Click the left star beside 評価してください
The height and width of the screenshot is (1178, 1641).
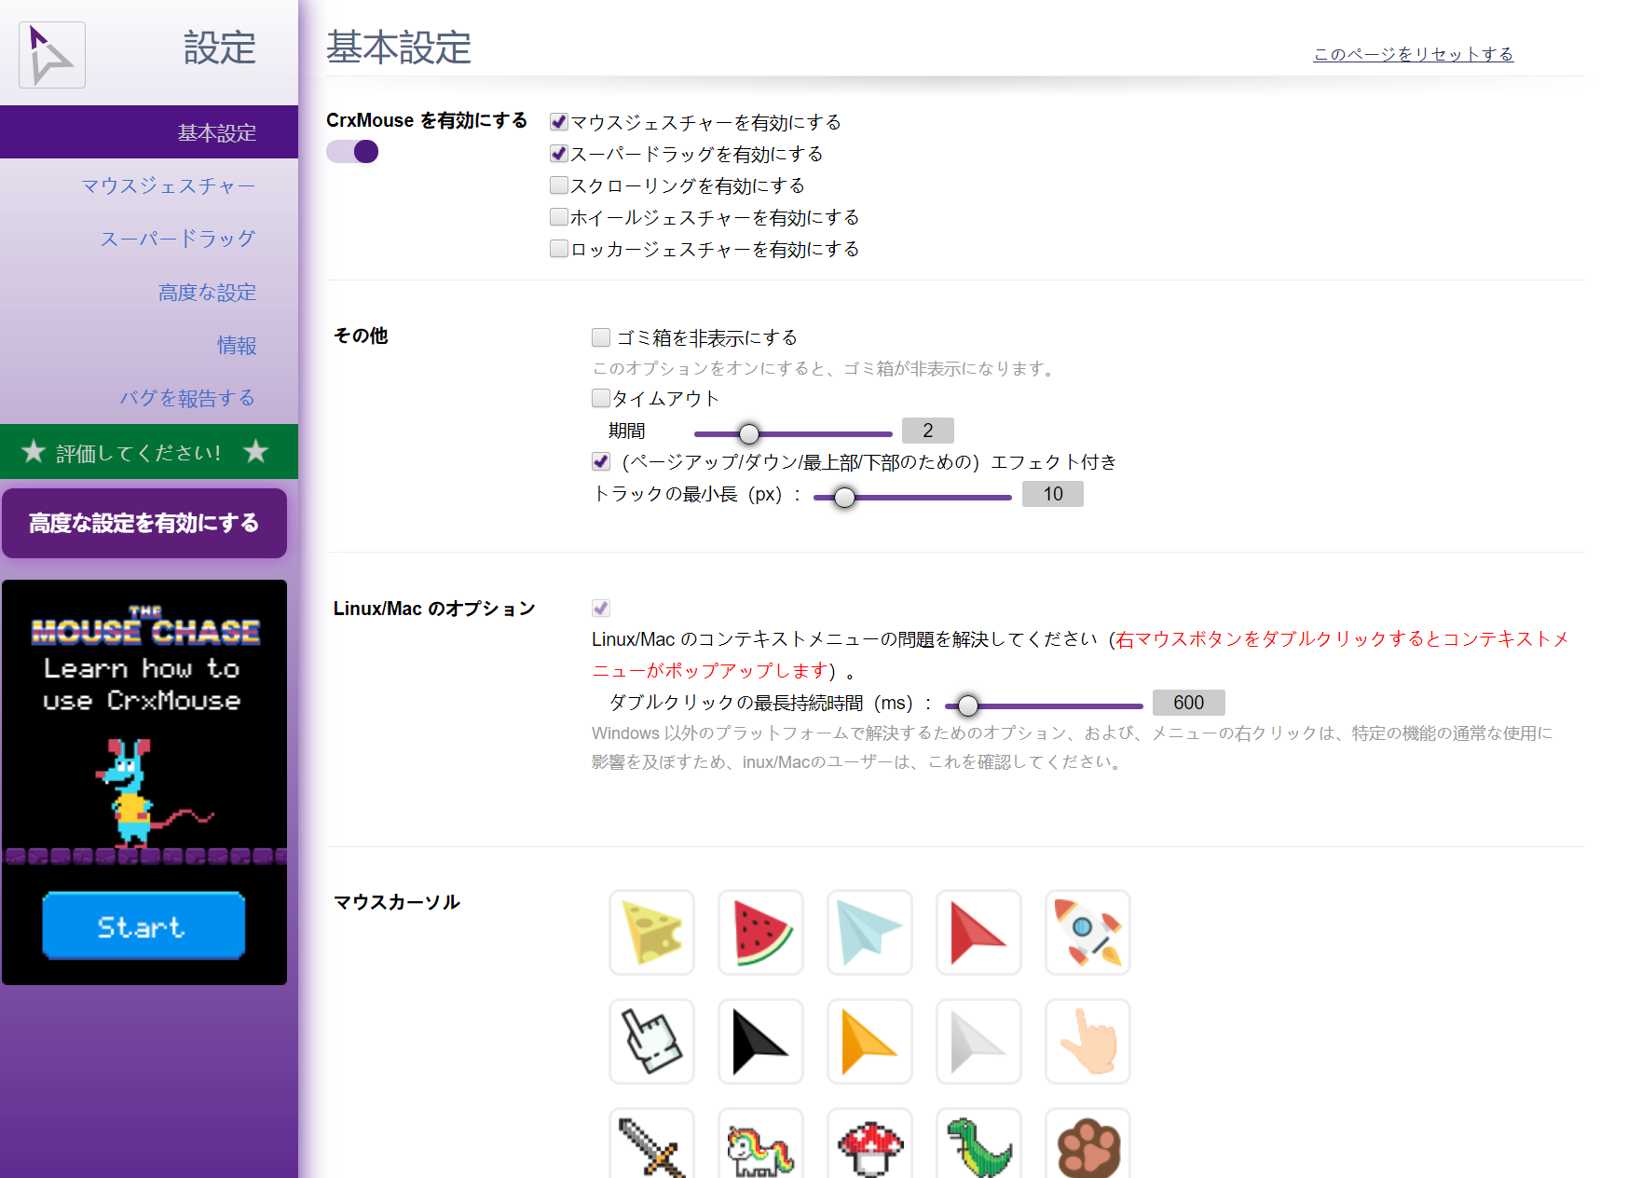(34, 452)
